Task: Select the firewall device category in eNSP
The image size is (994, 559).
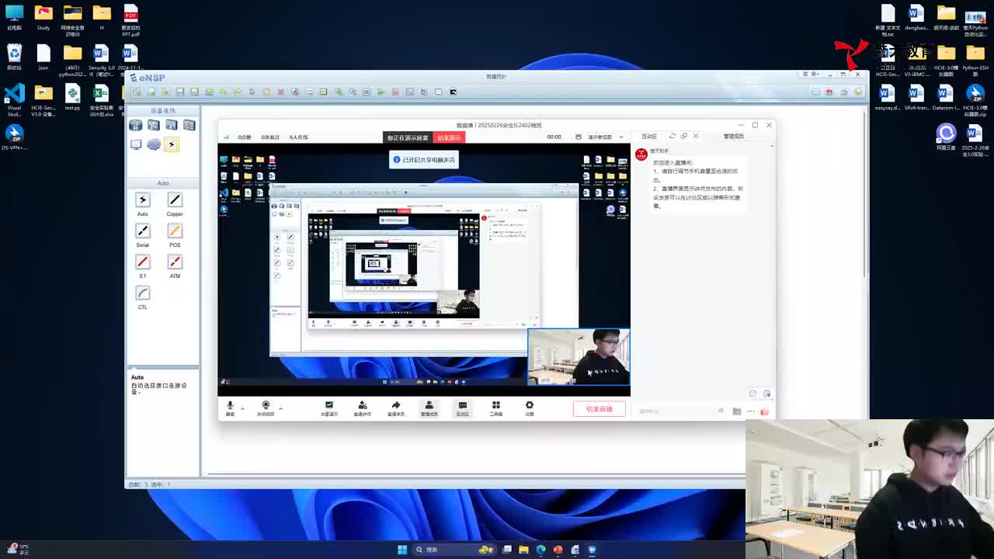Action: [189, 125]
